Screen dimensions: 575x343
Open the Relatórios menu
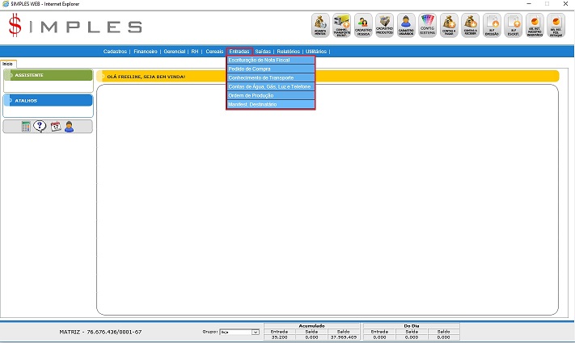(289, 51)
